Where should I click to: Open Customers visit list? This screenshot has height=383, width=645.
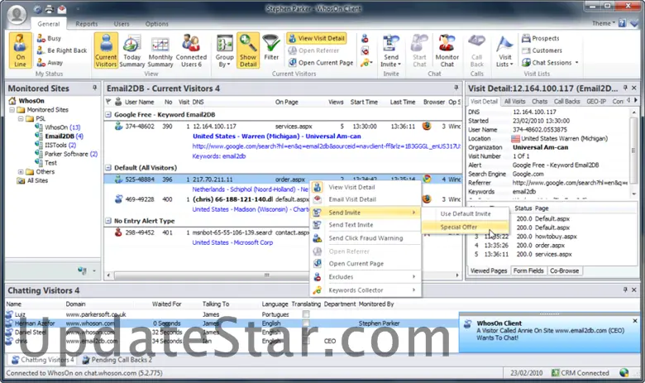click(542, 50)
